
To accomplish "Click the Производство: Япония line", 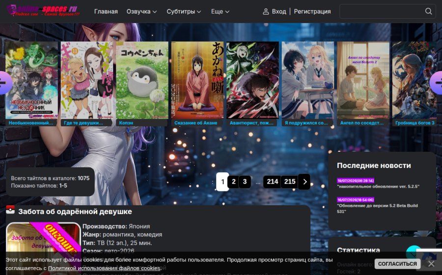I will 116,226.
